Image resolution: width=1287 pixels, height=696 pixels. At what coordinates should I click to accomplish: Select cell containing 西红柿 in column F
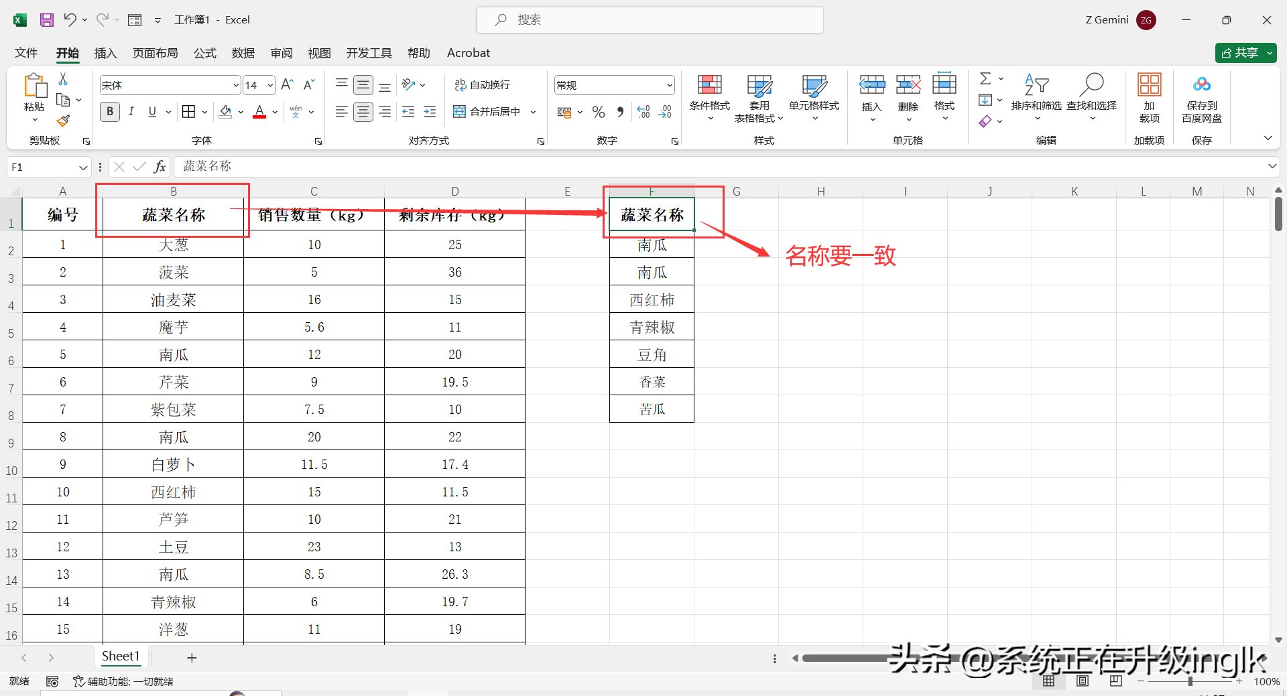point(652,300)
